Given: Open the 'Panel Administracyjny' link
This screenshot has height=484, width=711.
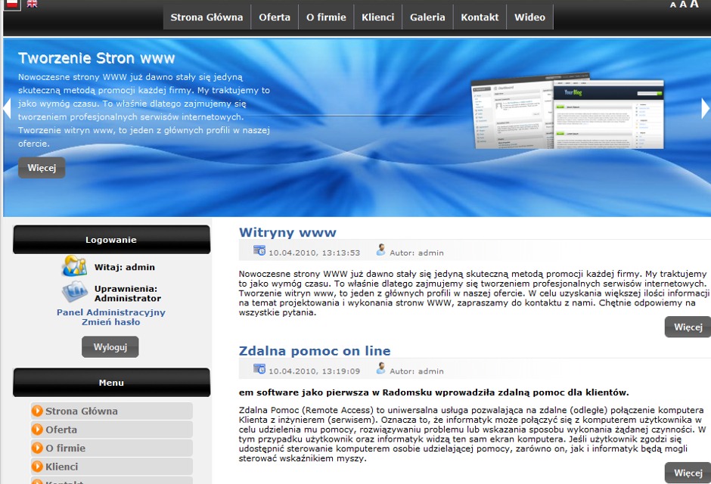Looking at the screenshot, I should tap(111, 312).
